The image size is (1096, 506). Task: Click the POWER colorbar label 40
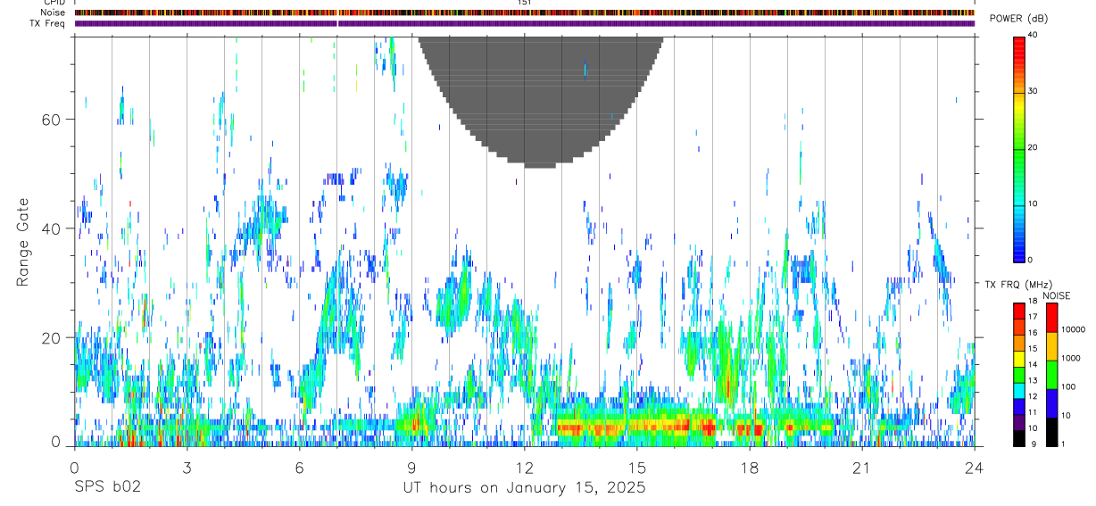coord(1033,36)
